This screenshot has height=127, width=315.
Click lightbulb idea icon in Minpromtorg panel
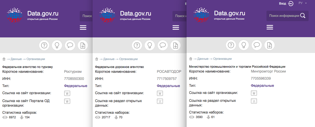pyautogui.click(x=244, y=45)
